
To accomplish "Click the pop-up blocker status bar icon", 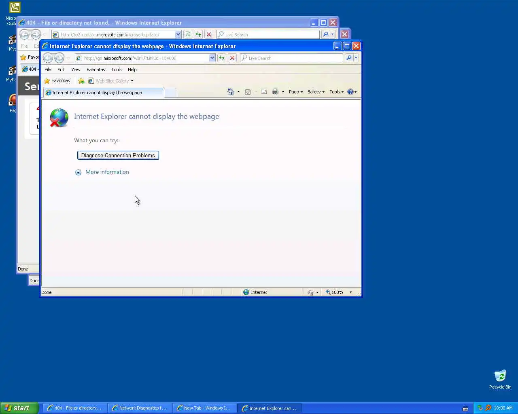I will click(x=310, y=292).
